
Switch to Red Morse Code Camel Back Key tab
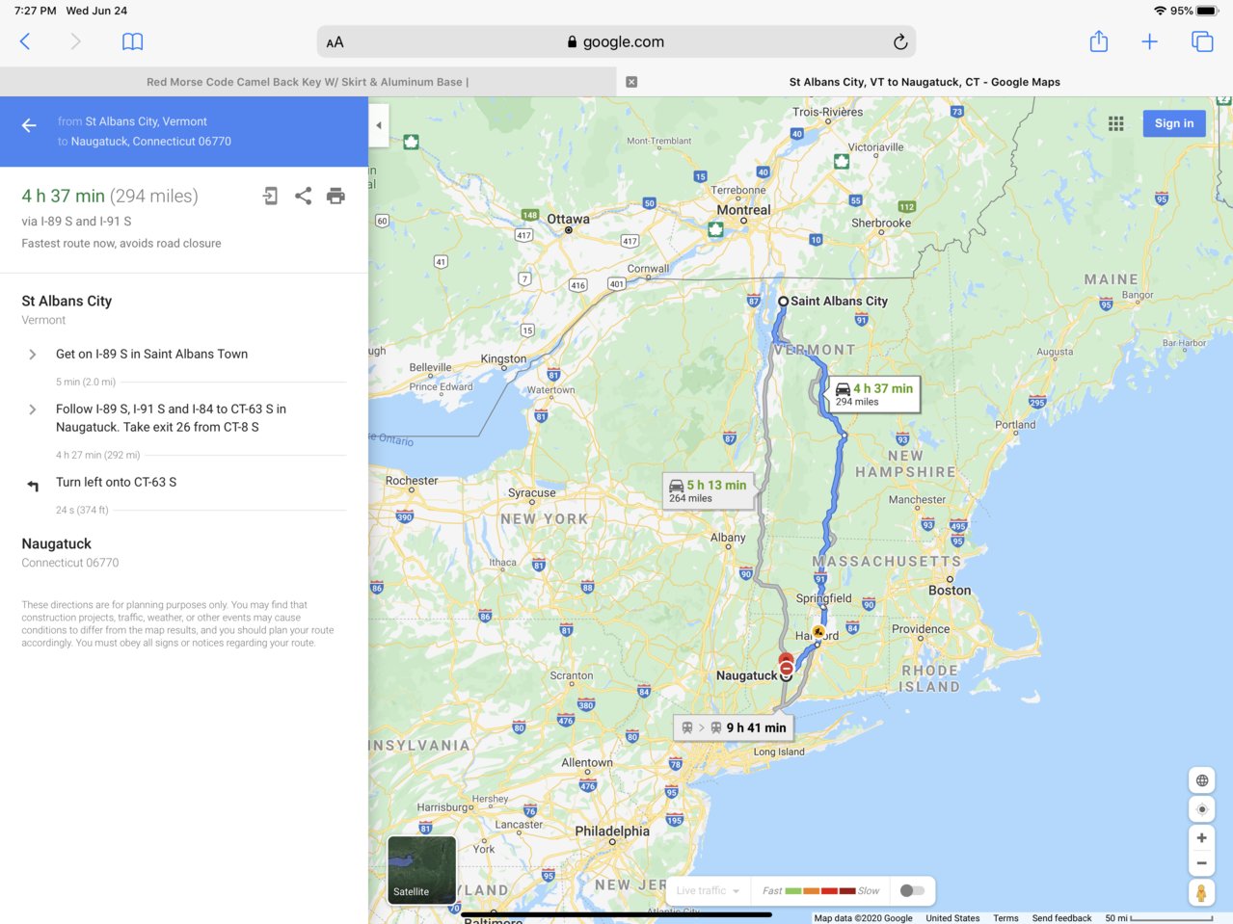coord(308,82)
